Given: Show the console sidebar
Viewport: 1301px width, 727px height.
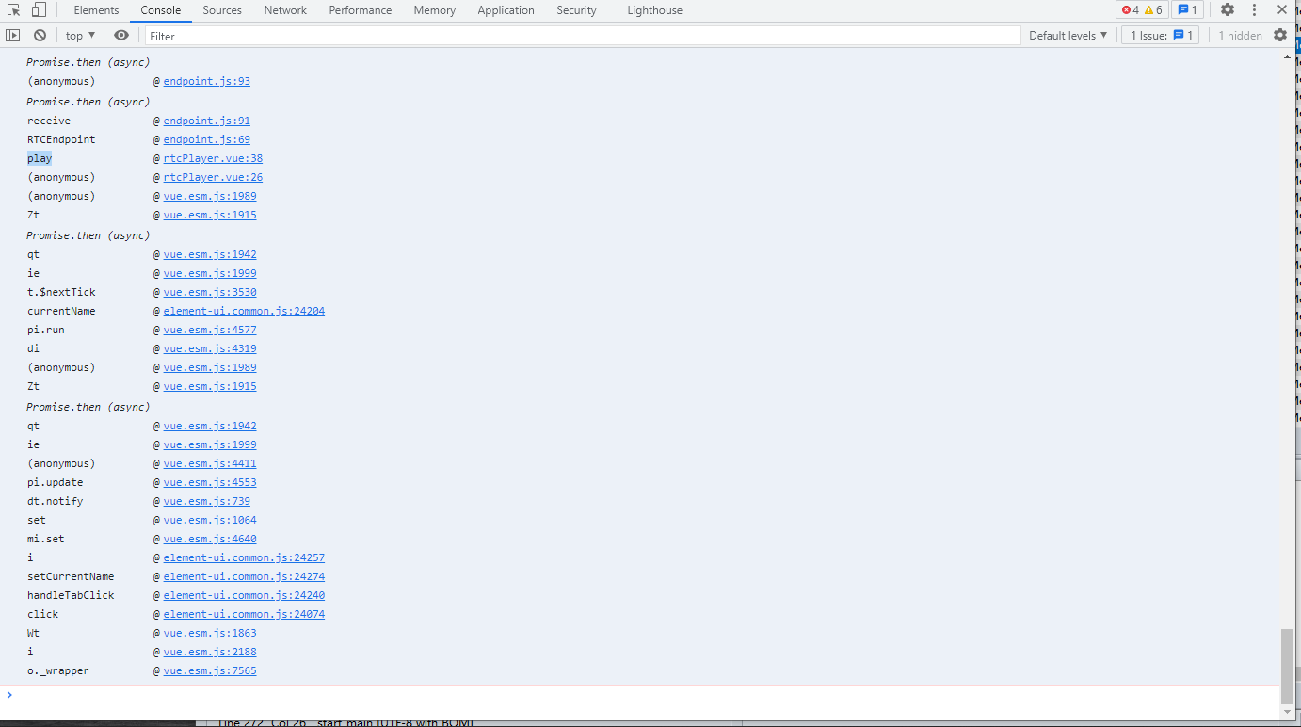Looking at the screenshot, I should tap(13, 35).
